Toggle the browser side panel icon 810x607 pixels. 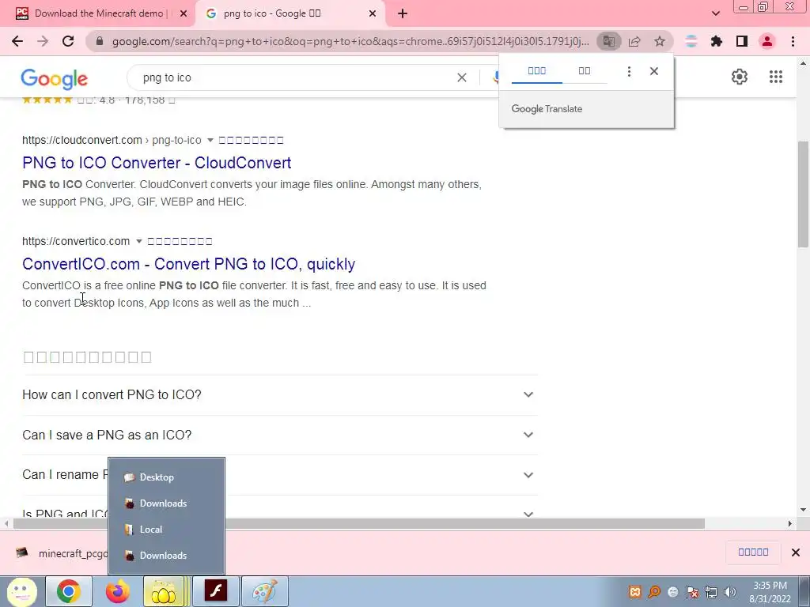(742, 41)
